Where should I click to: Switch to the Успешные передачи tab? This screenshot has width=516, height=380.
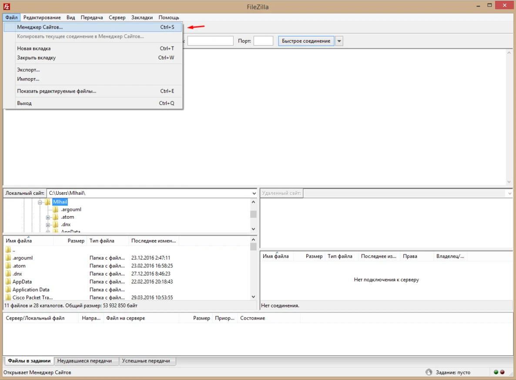(147, 361)
